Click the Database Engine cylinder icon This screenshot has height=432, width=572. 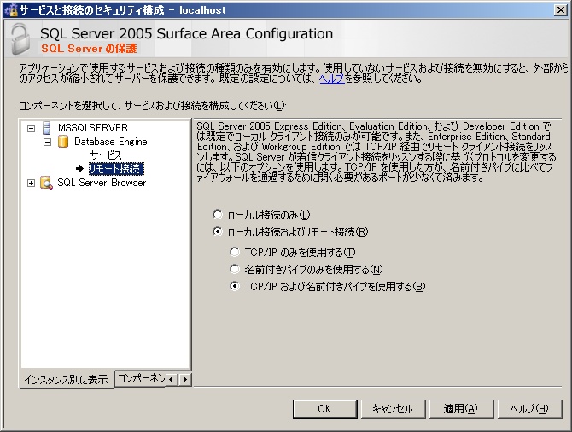pos(63,142)
